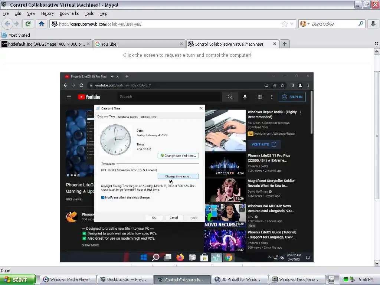The width and height of the screenshot is (380, 285).
Task: Toggle Notify me when the clock changes
Action: point(103,197)
